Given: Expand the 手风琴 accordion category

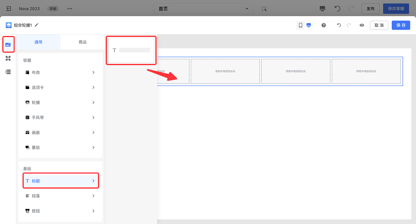Looking at the screenshot, I should click(x=60, y=117).
